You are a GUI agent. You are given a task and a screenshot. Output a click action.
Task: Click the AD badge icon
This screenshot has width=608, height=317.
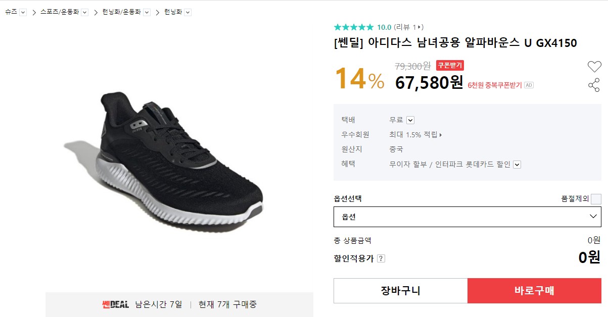click(529, 85)
